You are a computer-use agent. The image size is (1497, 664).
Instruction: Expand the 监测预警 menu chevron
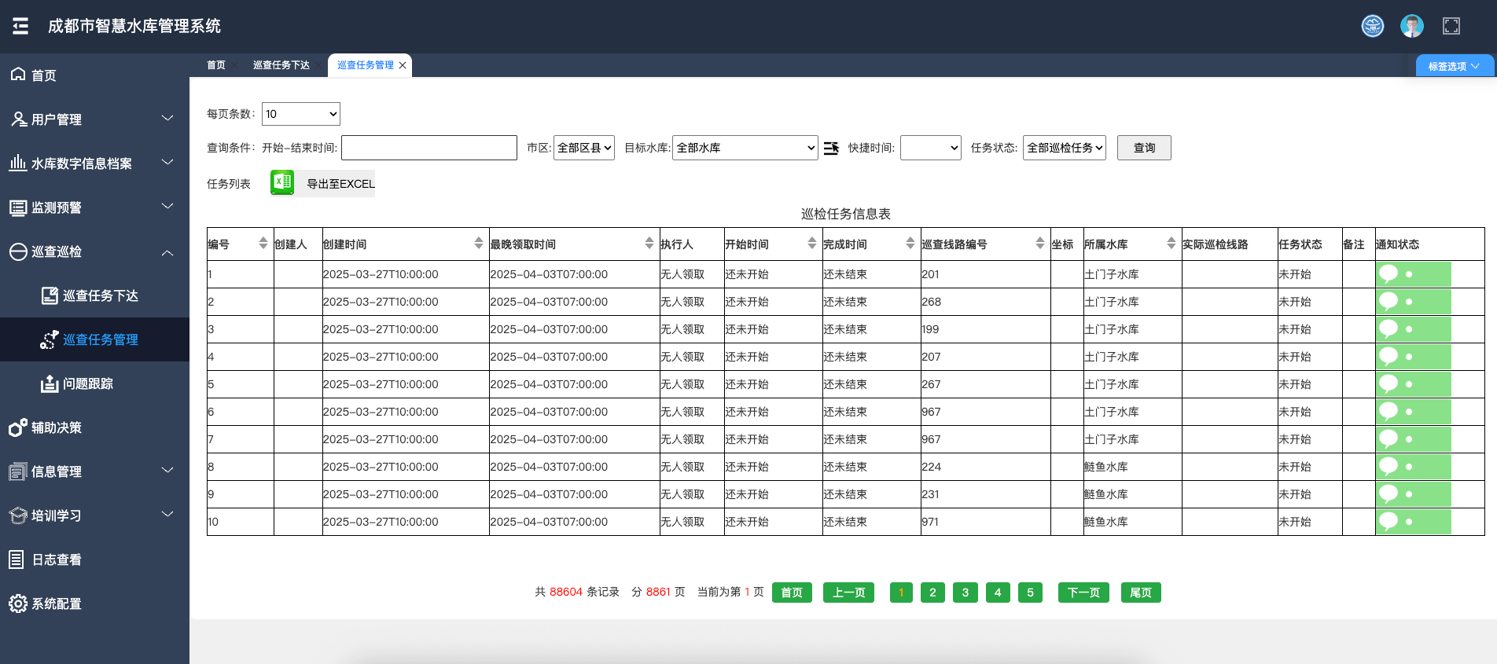point(167,207)
